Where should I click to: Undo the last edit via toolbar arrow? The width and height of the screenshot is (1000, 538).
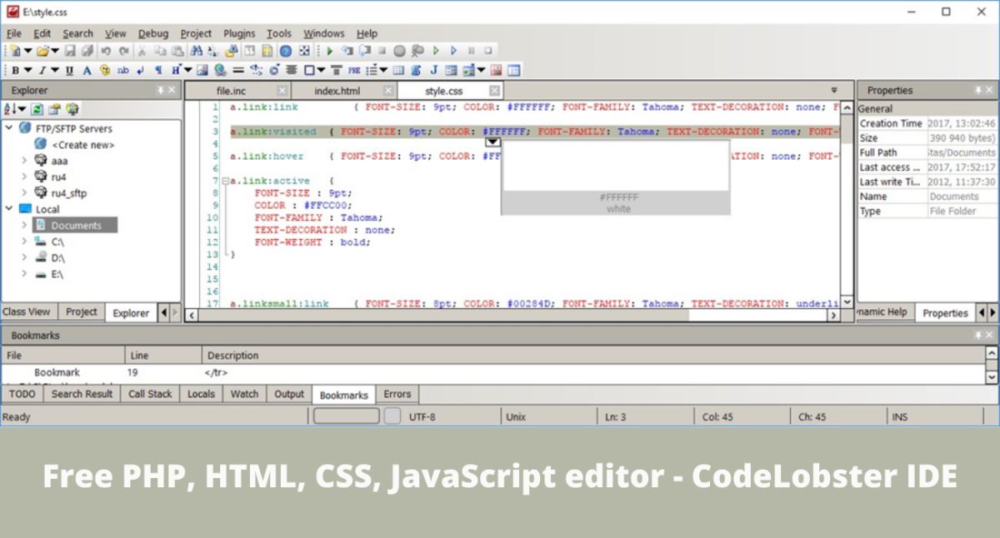106,51
